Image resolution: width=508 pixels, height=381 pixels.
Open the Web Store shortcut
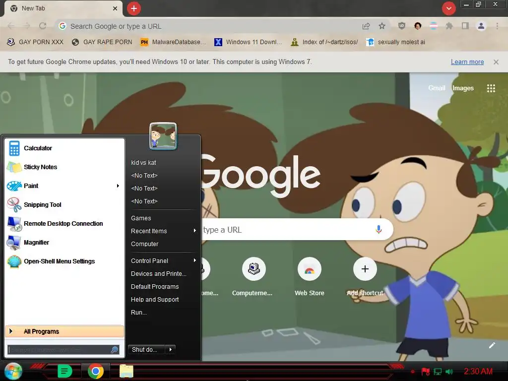click(310, 277)
